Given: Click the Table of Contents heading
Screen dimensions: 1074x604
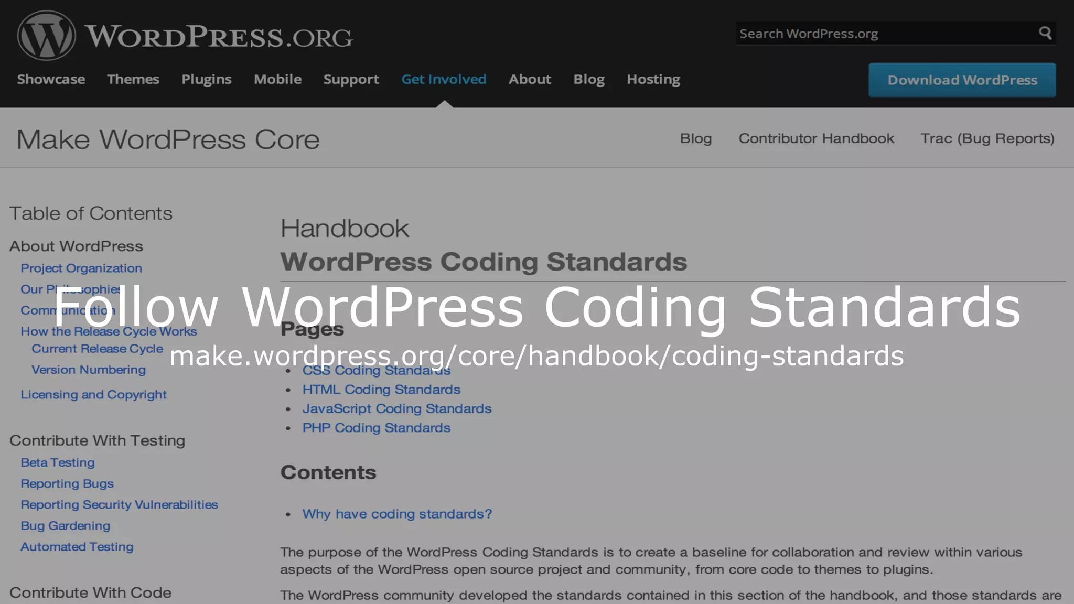Looking at the screenshot, I should (x=91, y=213).
